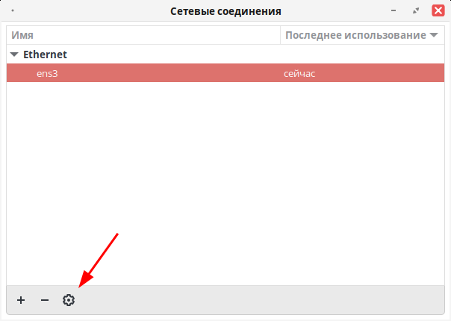Open the window menu dot in title bar
This screenshot has width=451, height=321.
click(x=13, y=10)
